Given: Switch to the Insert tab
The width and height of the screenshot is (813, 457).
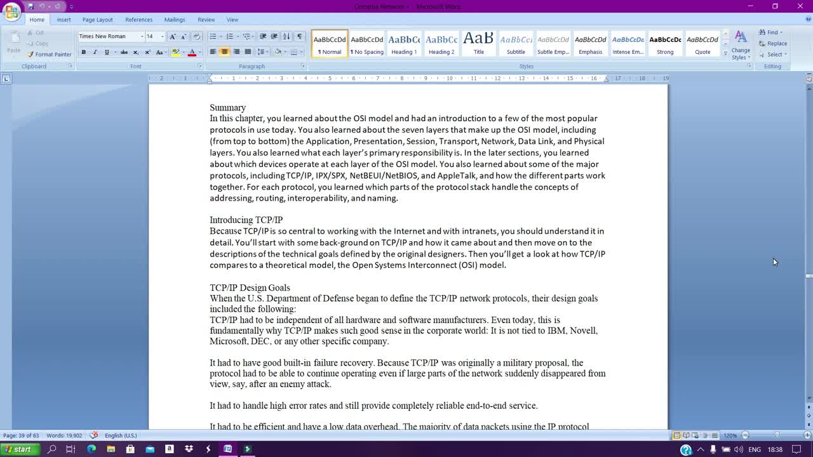Looking at the screenshot, I should pos(64,20).
